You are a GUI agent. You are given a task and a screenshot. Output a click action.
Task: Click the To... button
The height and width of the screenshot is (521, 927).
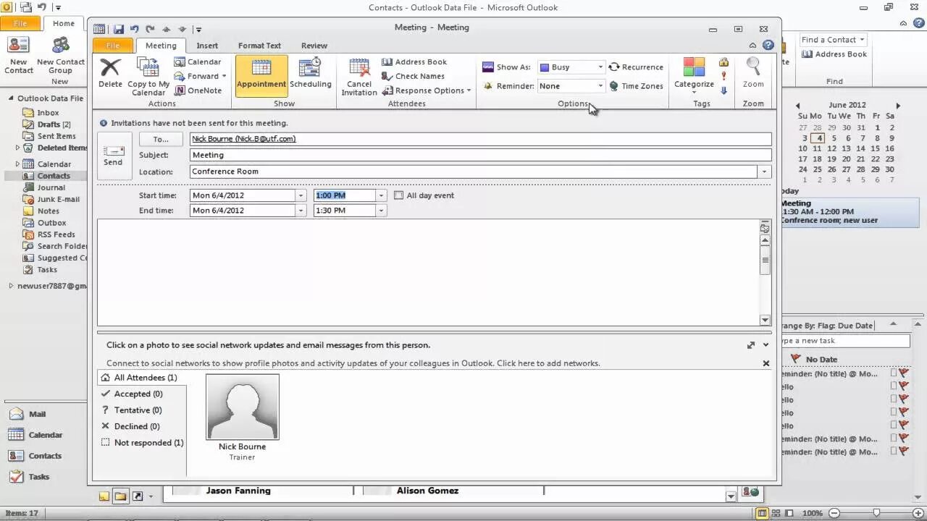pyautogui.click(x=161, y=139)
